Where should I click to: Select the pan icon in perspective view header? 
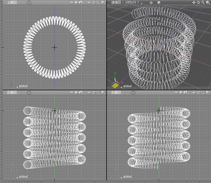coord(194,2)
